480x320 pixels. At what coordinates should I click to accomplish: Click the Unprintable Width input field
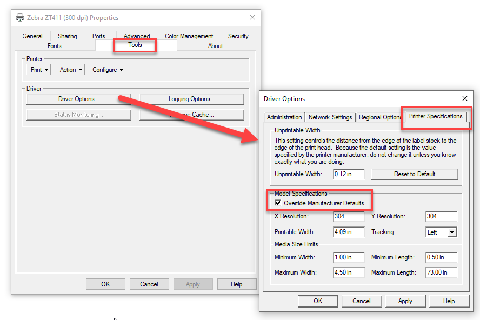pyautogui.click(x=349, y=174)
